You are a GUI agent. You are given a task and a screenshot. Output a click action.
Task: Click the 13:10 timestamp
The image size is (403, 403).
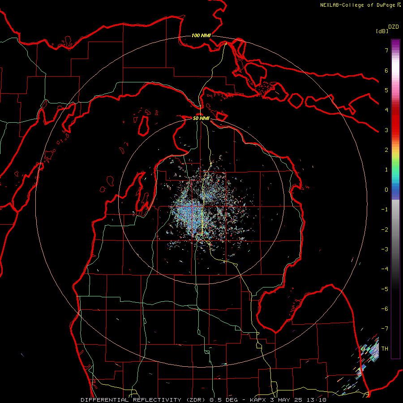[x=317, y=400]
